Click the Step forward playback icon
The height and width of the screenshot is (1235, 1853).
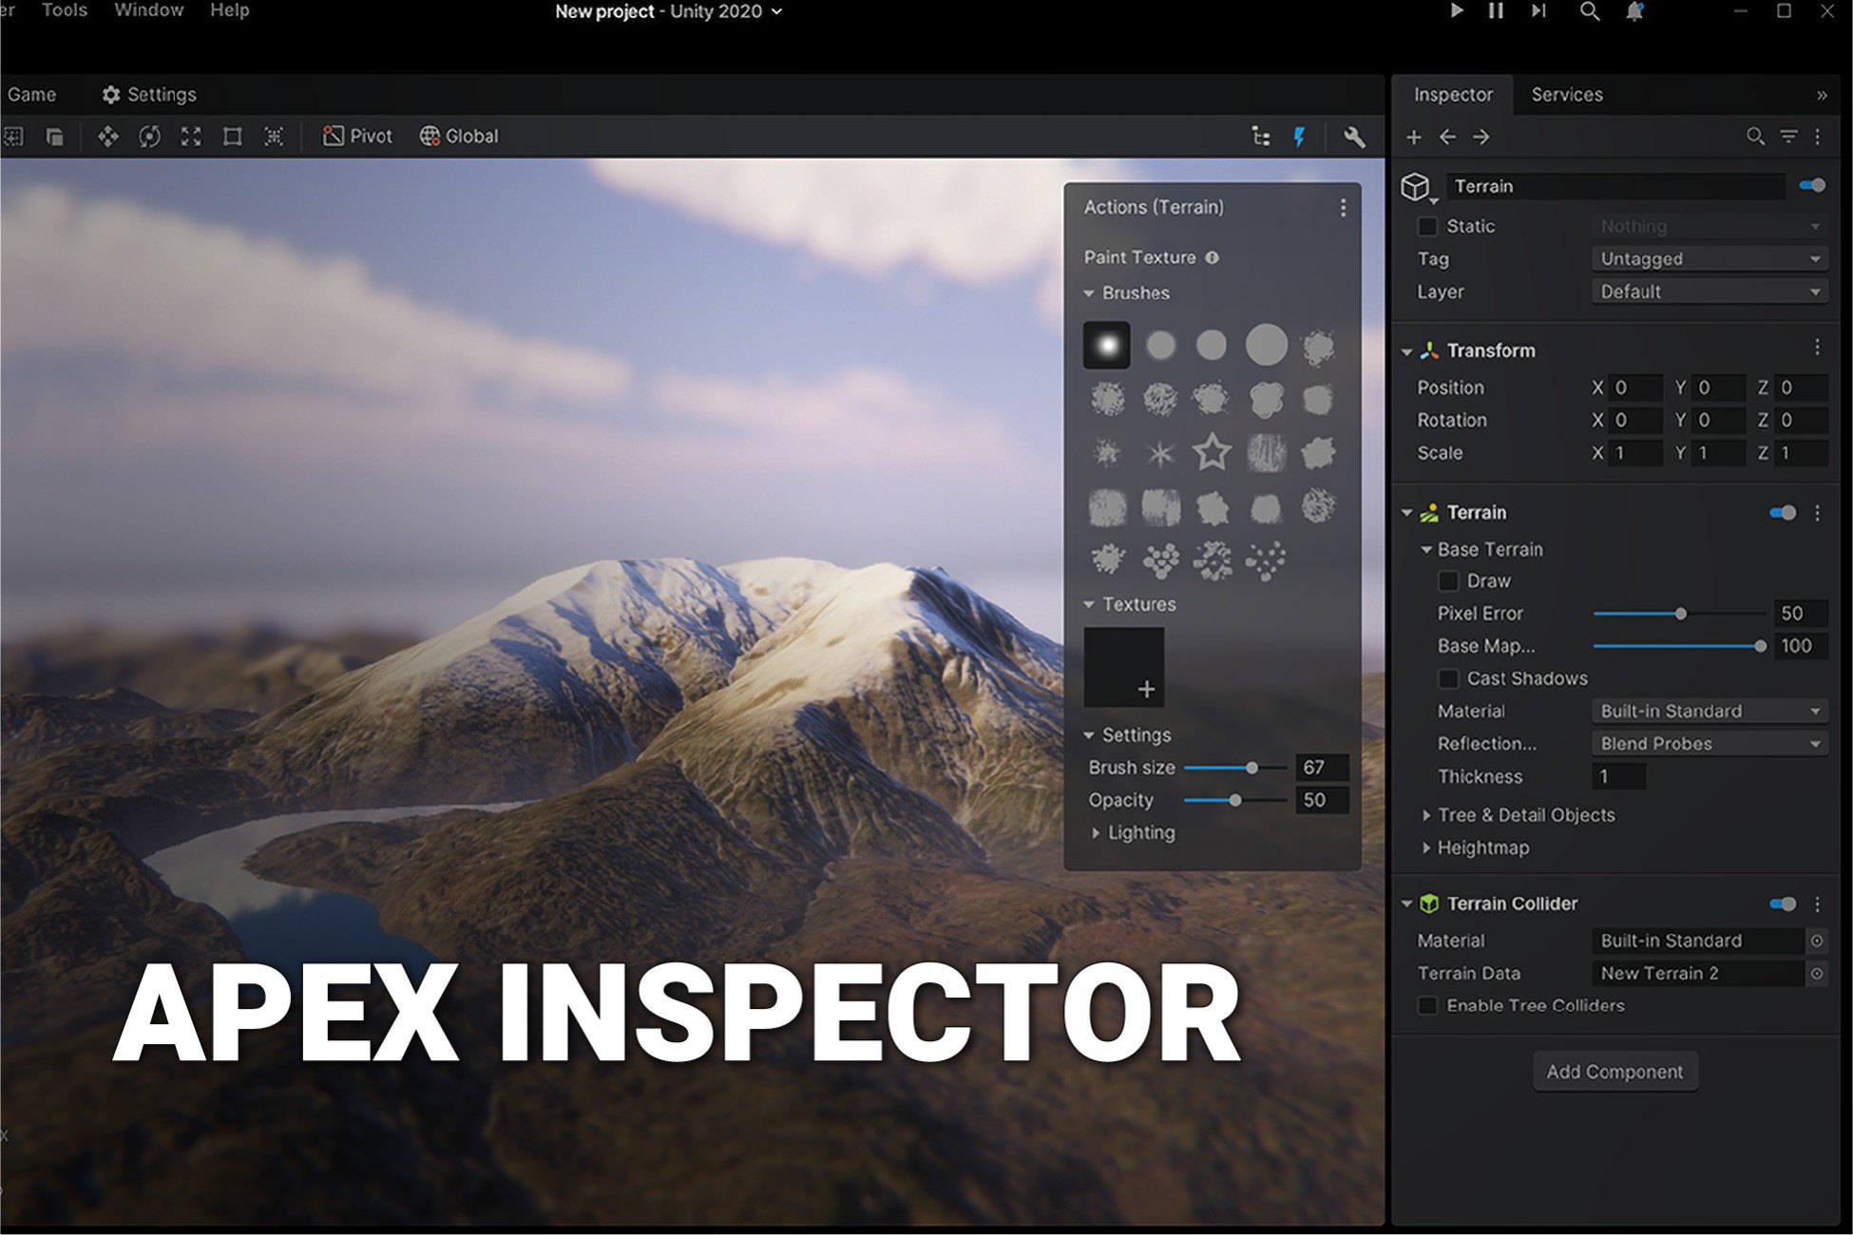pos(1538,11)
